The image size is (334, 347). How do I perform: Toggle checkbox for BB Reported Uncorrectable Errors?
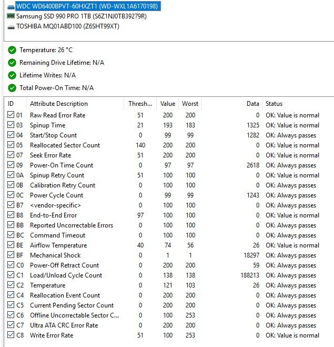pyautogui.click(x=11, y=225)
